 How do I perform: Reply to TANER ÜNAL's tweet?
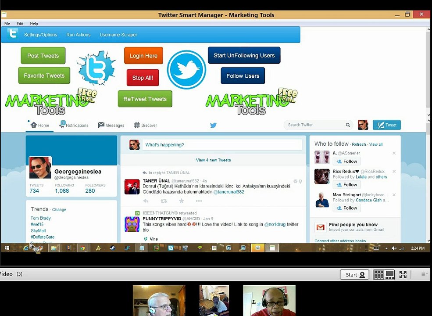pos(146,201)
